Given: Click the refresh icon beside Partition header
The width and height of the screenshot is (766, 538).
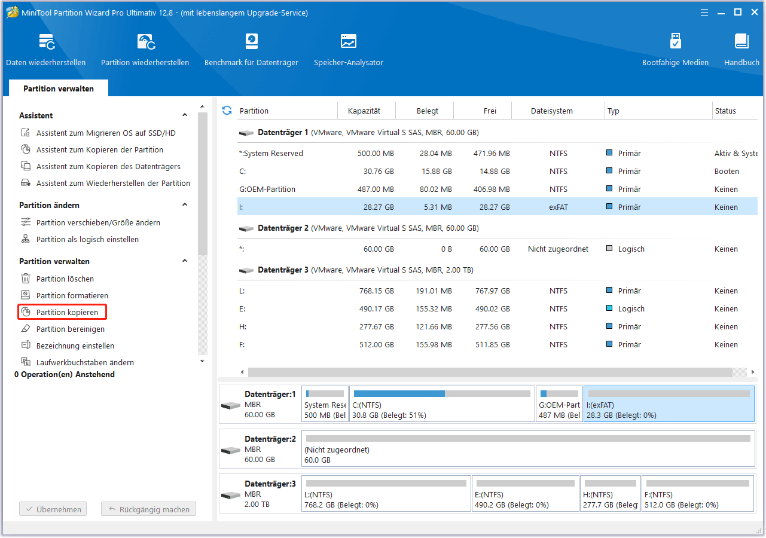Looking at the screenshot, I should pyautogui.click(x=227, y=111).
